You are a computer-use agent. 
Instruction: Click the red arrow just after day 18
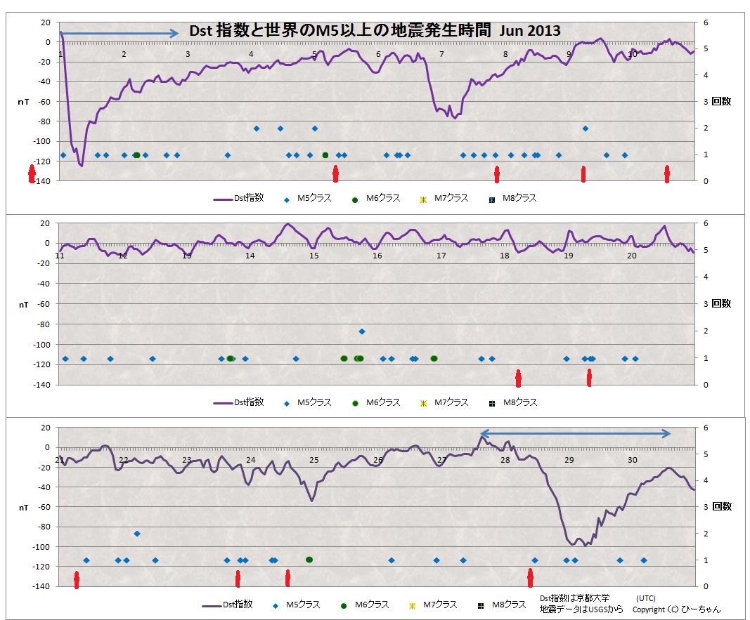click(x=519, y=378)
